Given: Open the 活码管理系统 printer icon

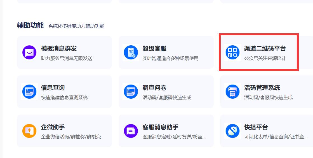Looking at the screenshot, I should pos(232,92).
